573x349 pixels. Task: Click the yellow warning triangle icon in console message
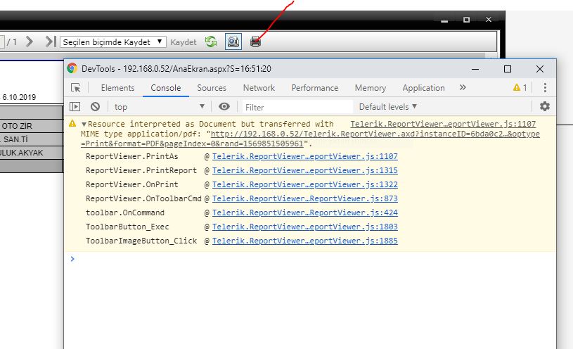72,123
